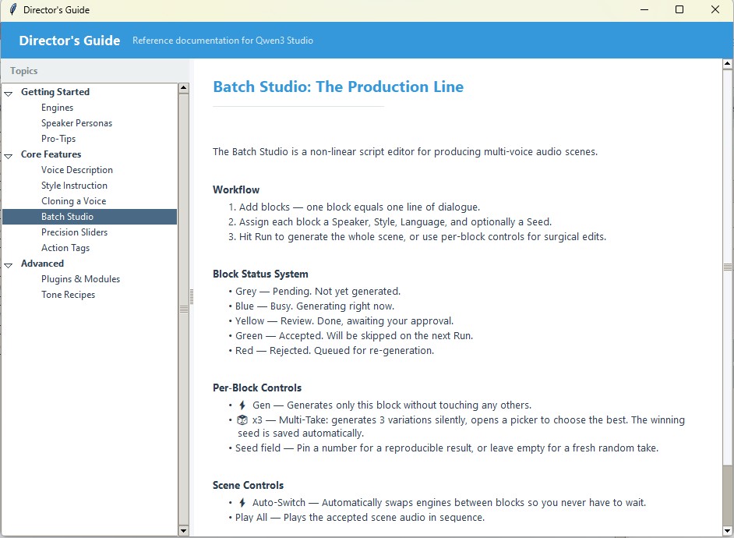Select Style Instruction topic

[x=74, y=186]
